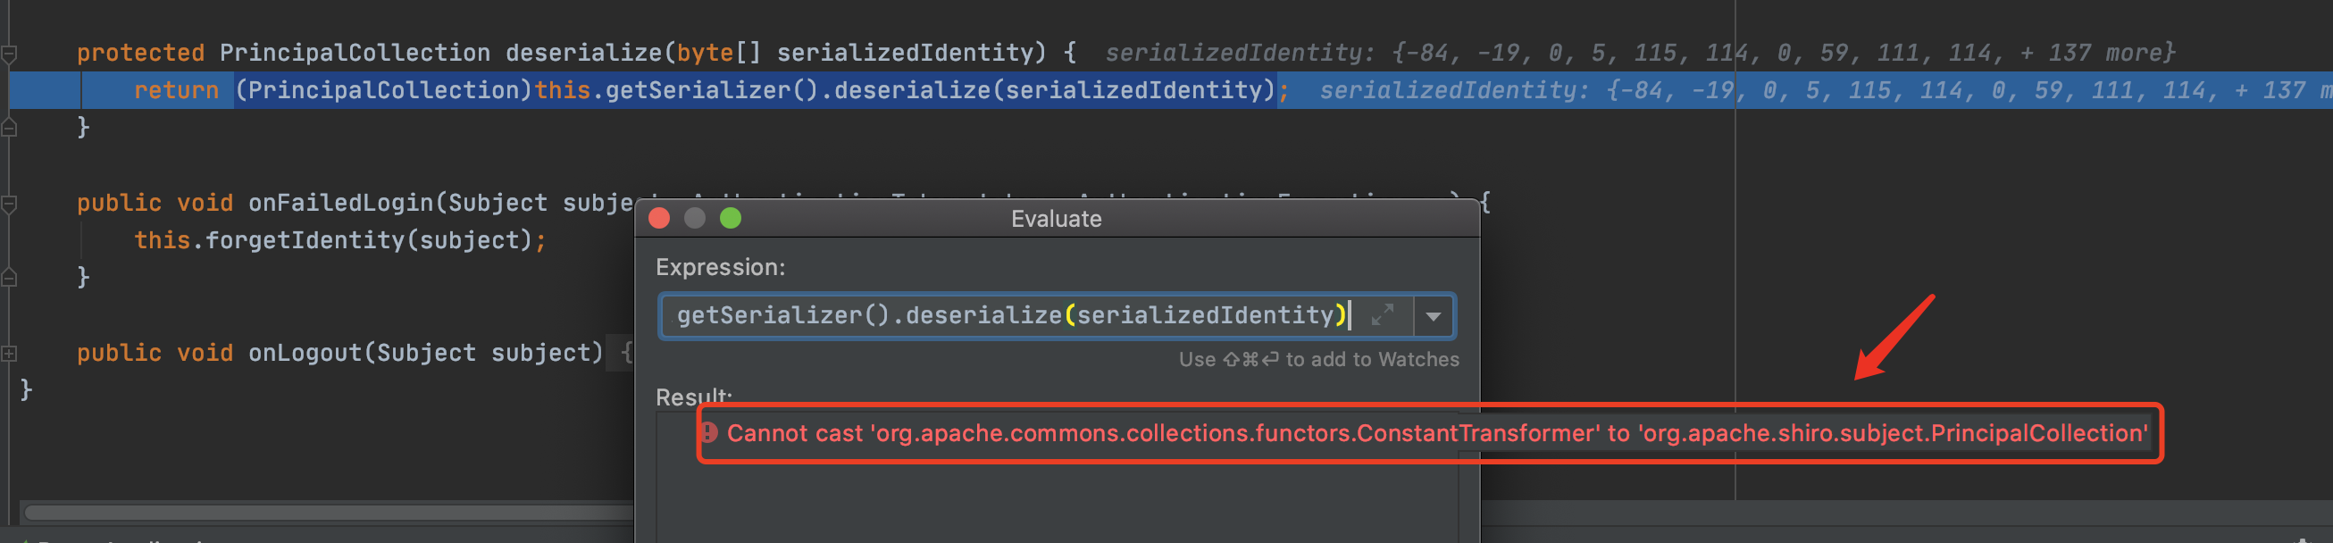Click the gray minimize button on Evaluate dialog
Screen dimensions: 2333x543
coord(695,218)
